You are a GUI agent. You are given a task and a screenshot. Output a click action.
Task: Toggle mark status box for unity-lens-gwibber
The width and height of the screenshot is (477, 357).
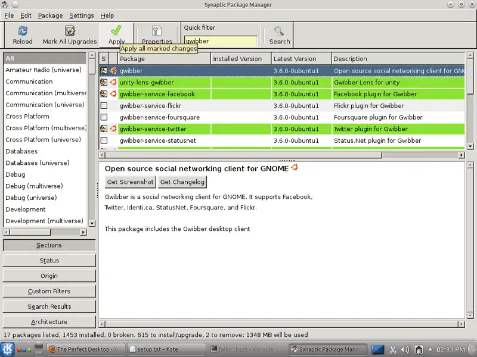point(104,82)
